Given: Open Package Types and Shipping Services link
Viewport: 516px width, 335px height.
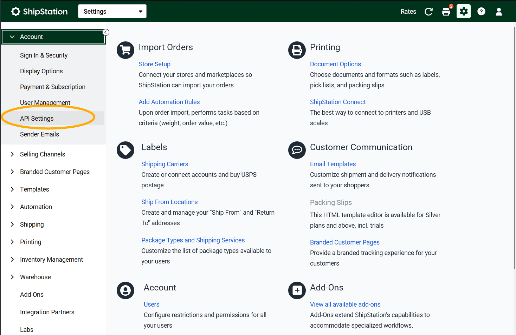Looking at the screenshot, I should click(x=193, y=240).
